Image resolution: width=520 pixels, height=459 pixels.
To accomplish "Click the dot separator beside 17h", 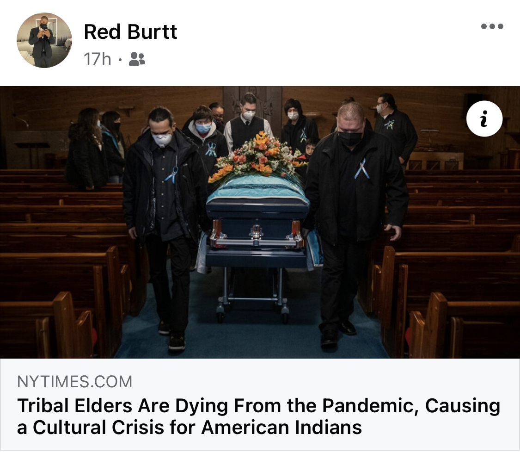I will tap(120, 60).
